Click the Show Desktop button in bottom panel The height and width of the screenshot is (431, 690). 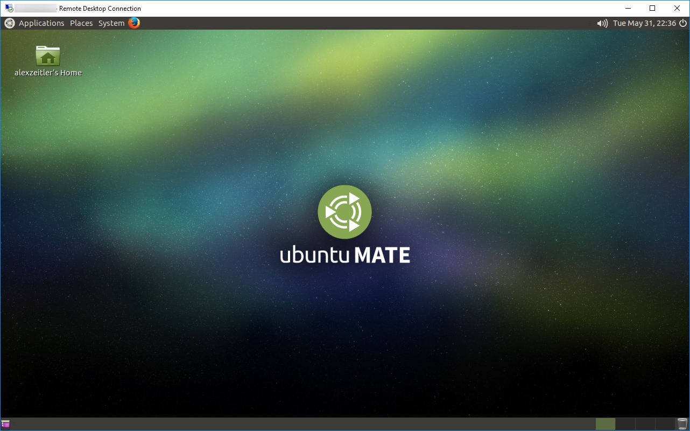pos(5,424)
